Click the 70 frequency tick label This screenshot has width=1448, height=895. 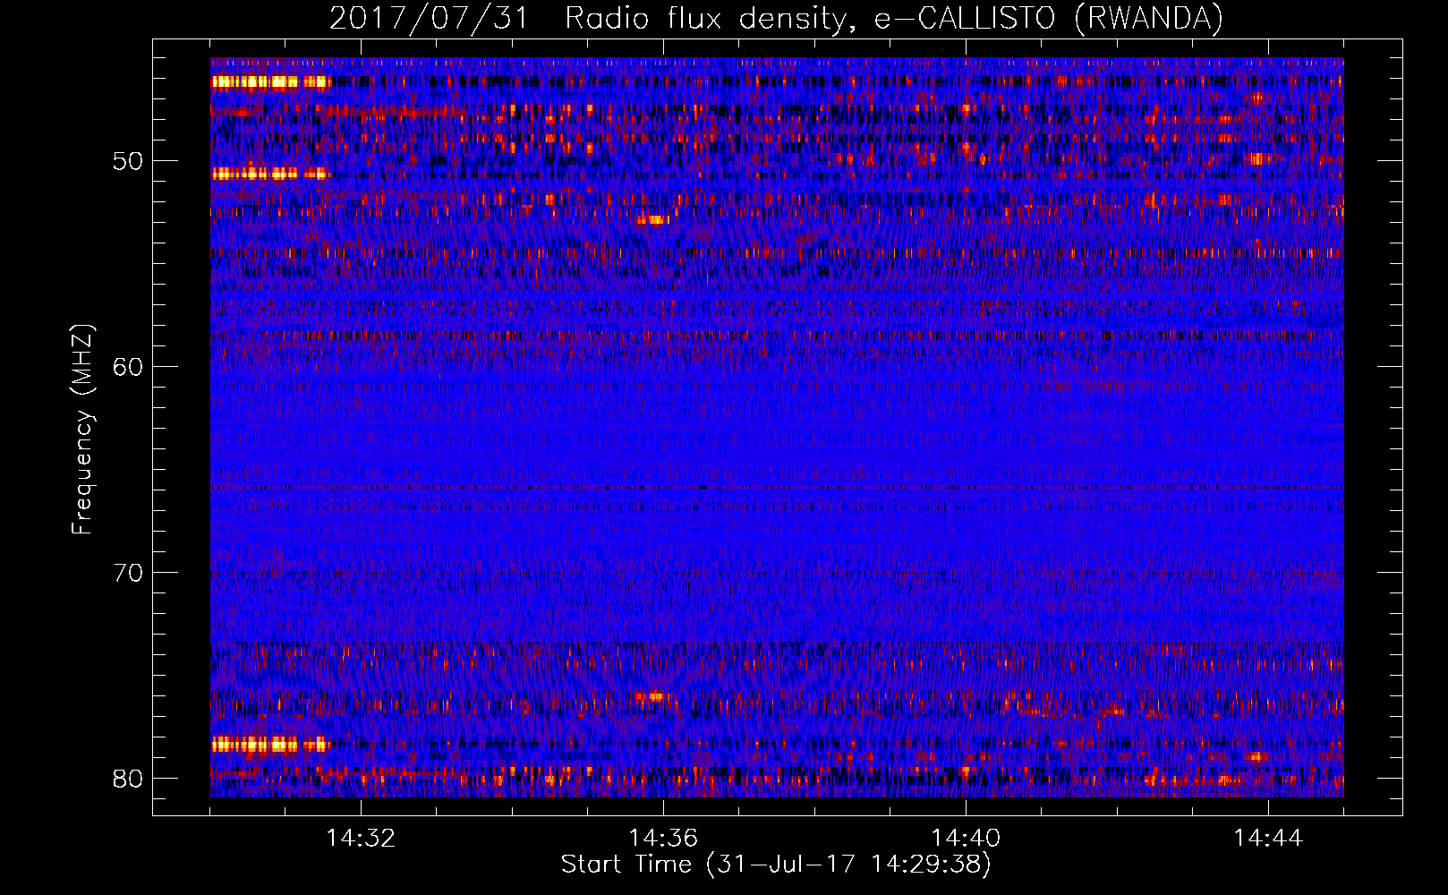point(128,573)
